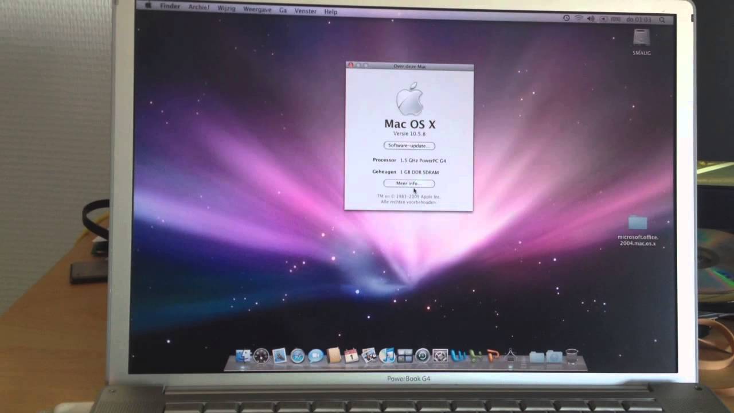
Task: Open the Wijzig menu
Action: coord(227,9)
